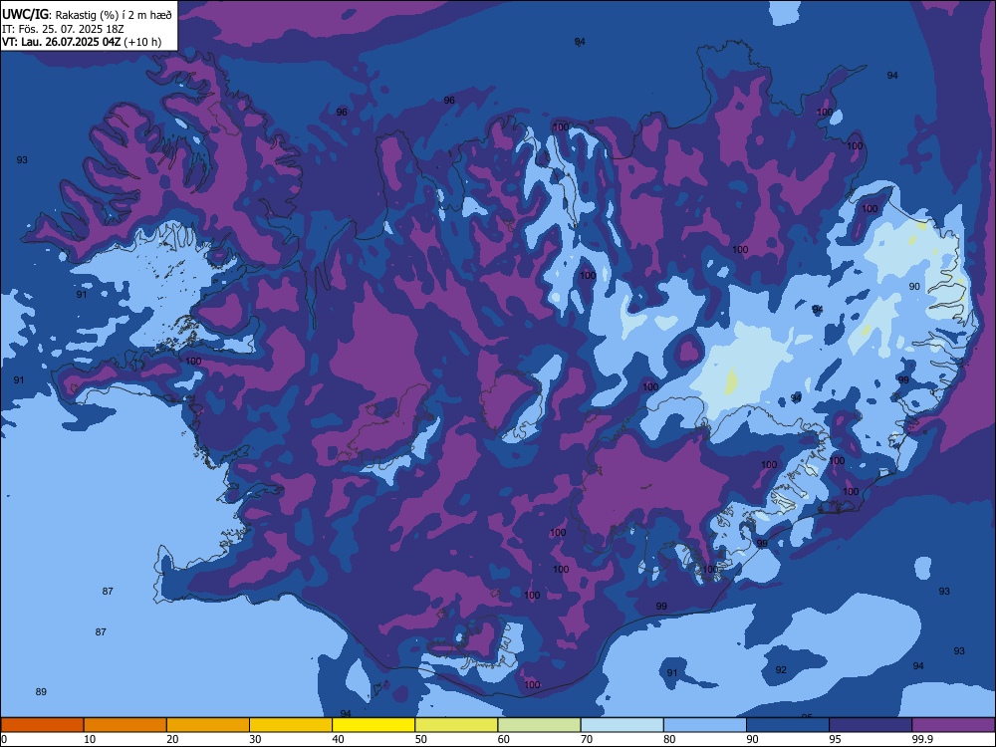Click the '92' humidity value on the map
This screenshot has width=996, height=747.
pyautogui.click(x=781, y=670)
